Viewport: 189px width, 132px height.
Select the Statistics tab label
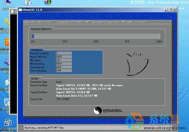(x=36, y=50)
